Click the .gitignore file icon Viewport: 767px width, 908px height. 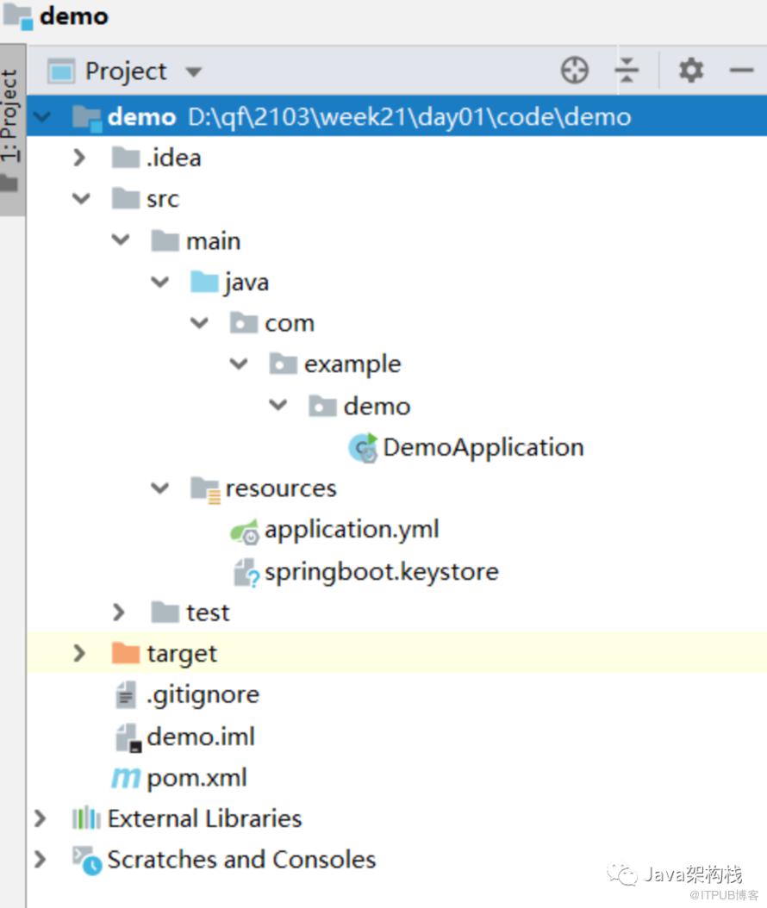click(x=126, y=695)
